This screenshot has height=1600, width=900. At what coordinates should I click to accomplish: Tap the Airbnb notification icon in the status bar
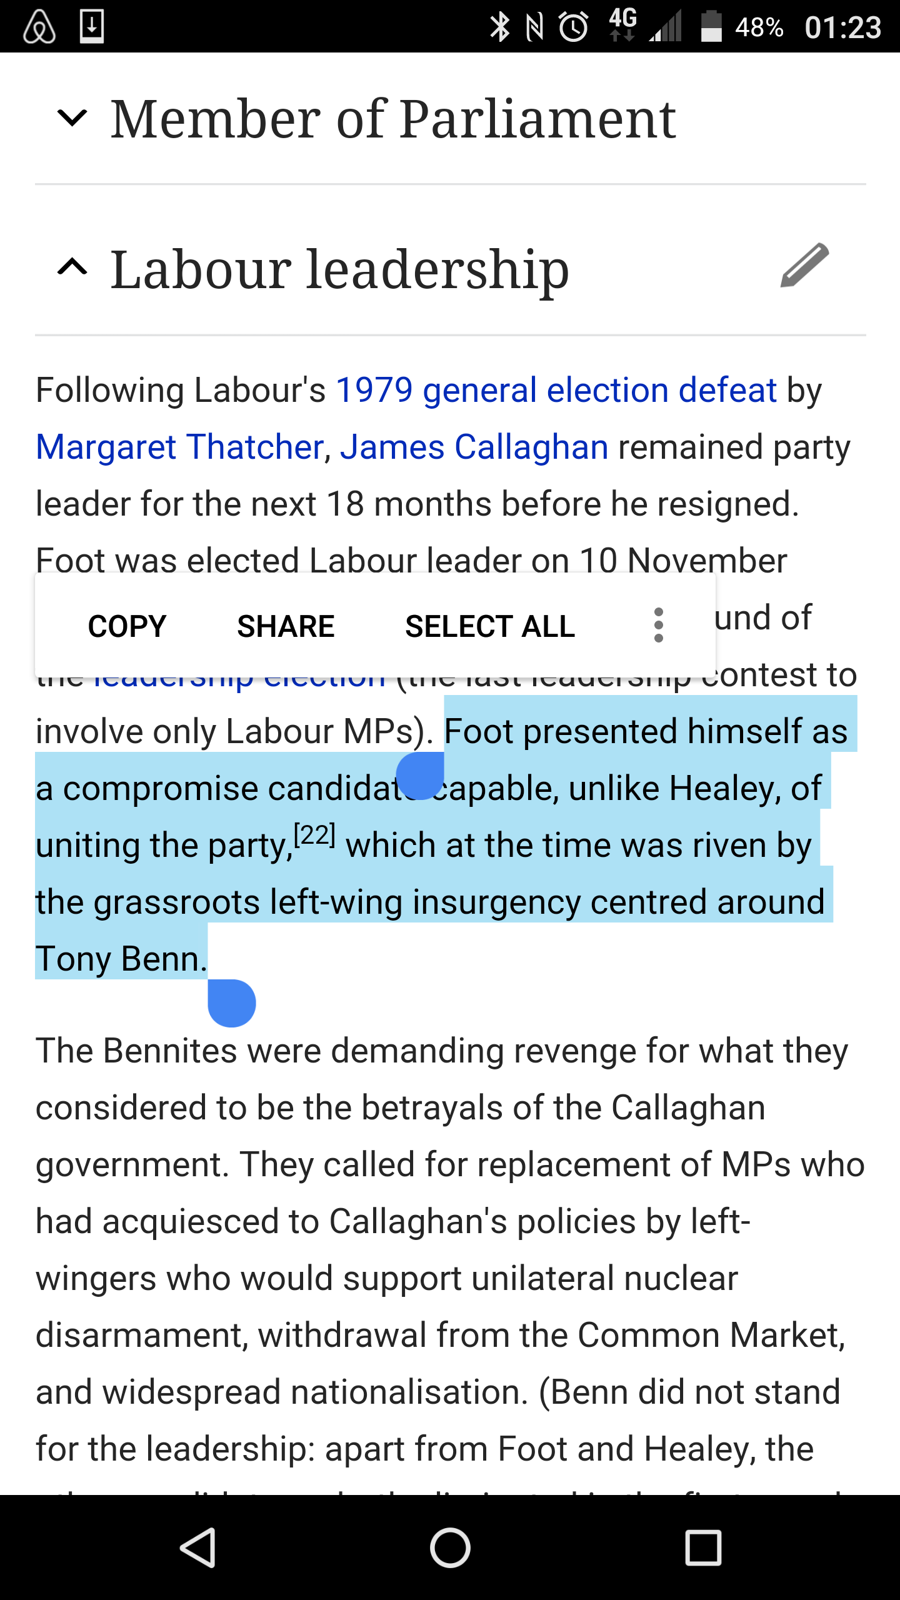pyautogui.click(x=39, y=27)
